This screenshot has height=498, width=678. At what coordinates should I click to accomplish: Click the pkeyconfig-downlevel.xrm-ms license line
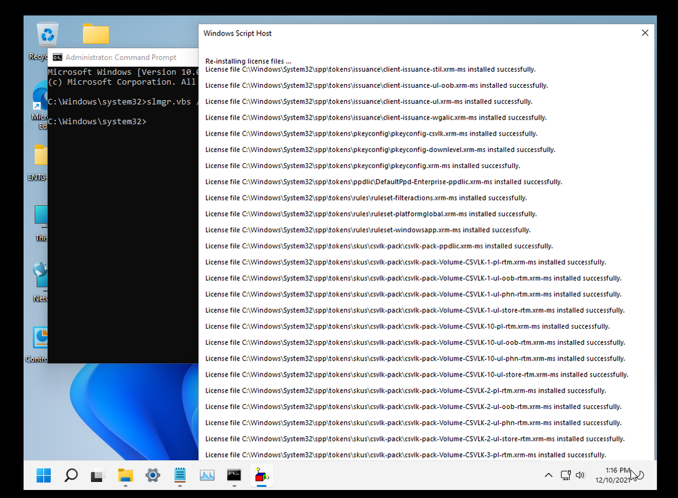click(381, 149)
